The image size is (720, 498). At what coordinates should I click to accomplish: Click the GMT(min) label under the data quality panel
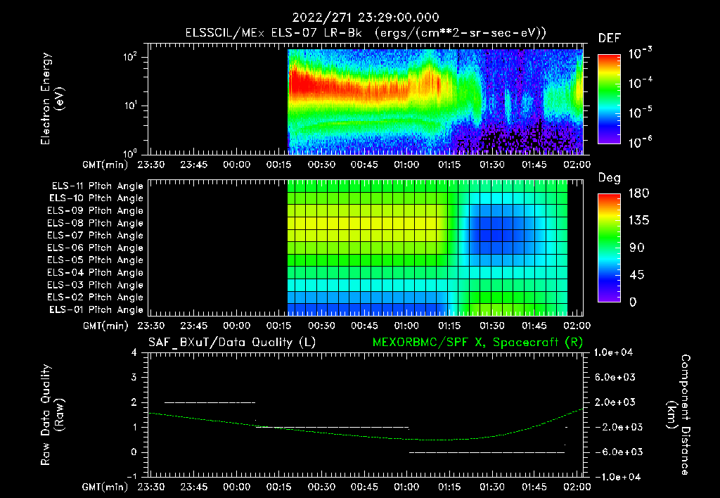coord(105,487)
